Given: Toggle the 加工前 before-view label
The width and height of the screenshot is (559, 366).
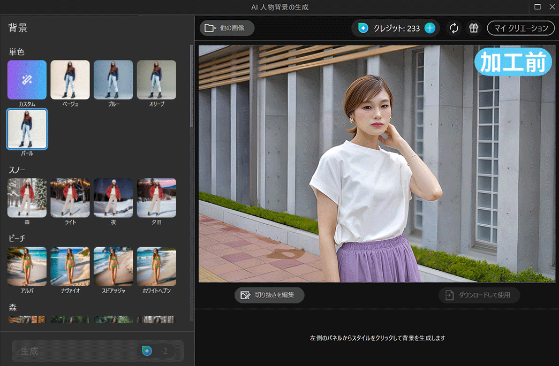Looking at the screenshot, I should [512, 62].
